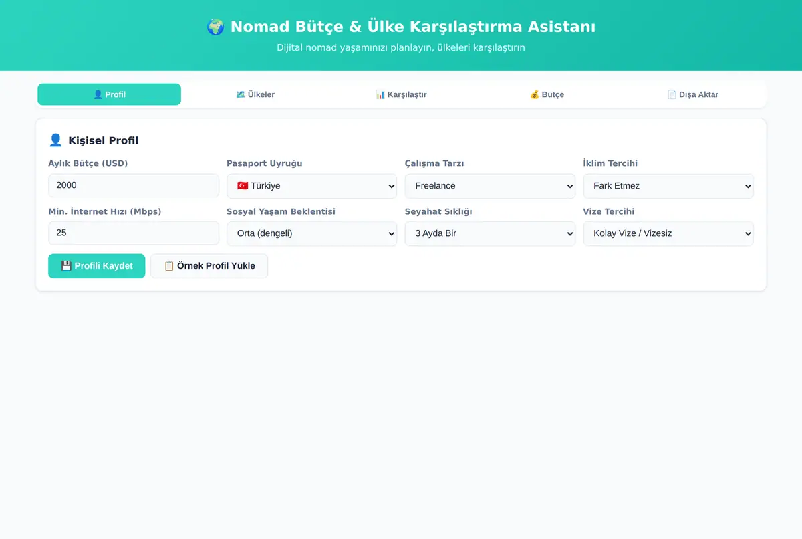
Task: Click the Vize Tercihi label
Action: pos(609,211)
